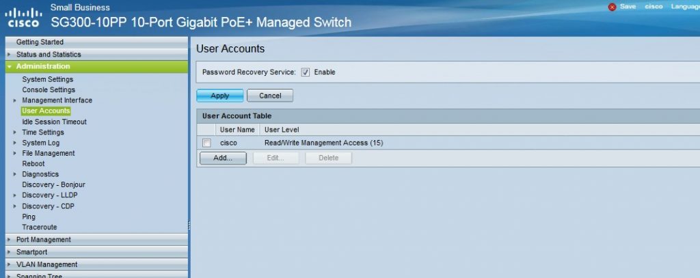Open Discovery - Bonjour page
700x278 pixels.
click(x=53, y=184)
